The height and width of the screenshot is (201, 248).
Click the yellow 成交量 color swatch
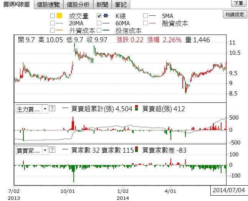tap(59, 15)
